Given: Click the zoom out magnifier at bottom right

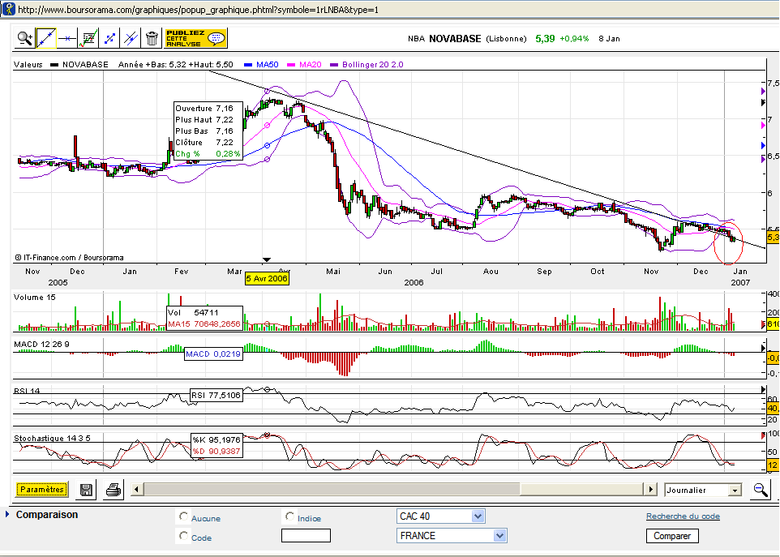Looking at the screenshot, I should [761, 490].
